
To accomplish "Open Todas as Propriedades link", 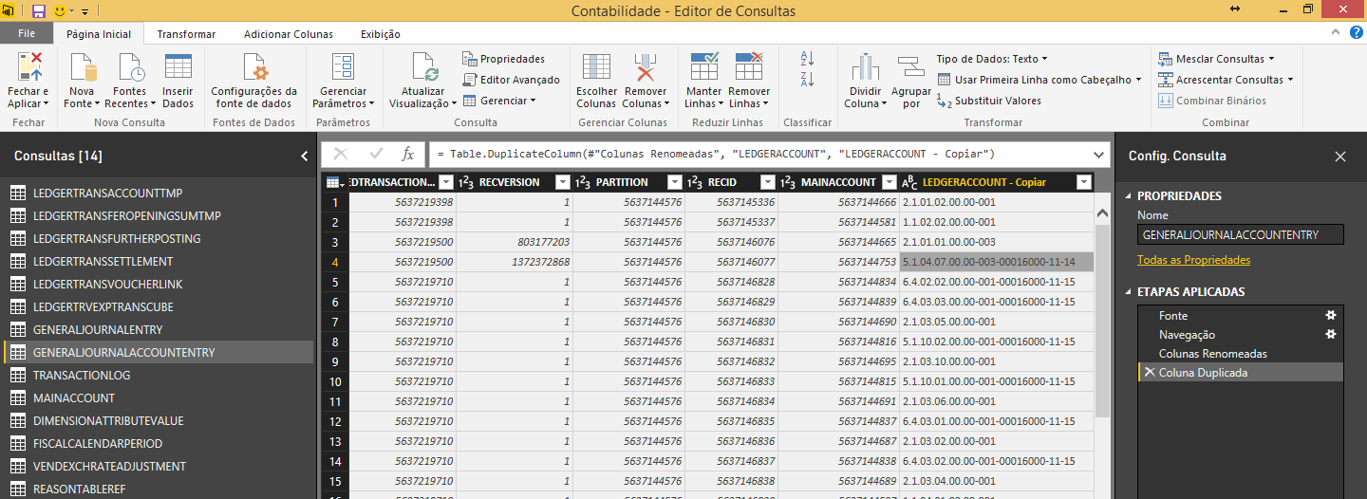I will pyautogui.click(x=1193, y=260).
